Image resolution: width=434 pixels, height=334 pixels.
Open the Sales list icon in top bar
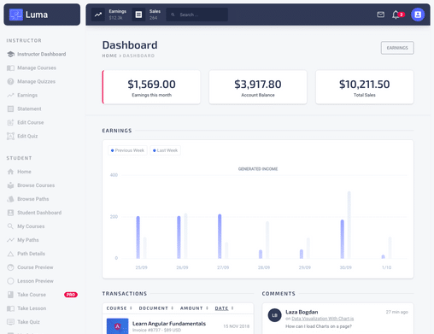click(x=138, y=15)
